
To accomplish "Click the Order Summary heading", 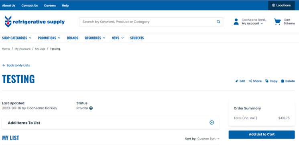I will tap(247, 108).
